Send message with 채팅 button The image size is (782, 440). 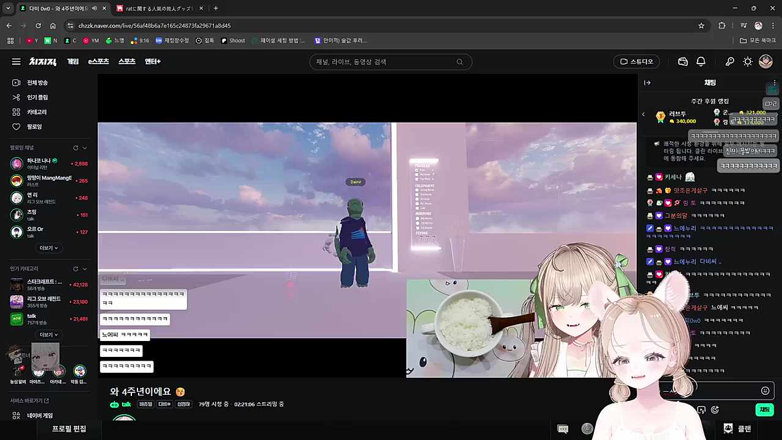764,409
